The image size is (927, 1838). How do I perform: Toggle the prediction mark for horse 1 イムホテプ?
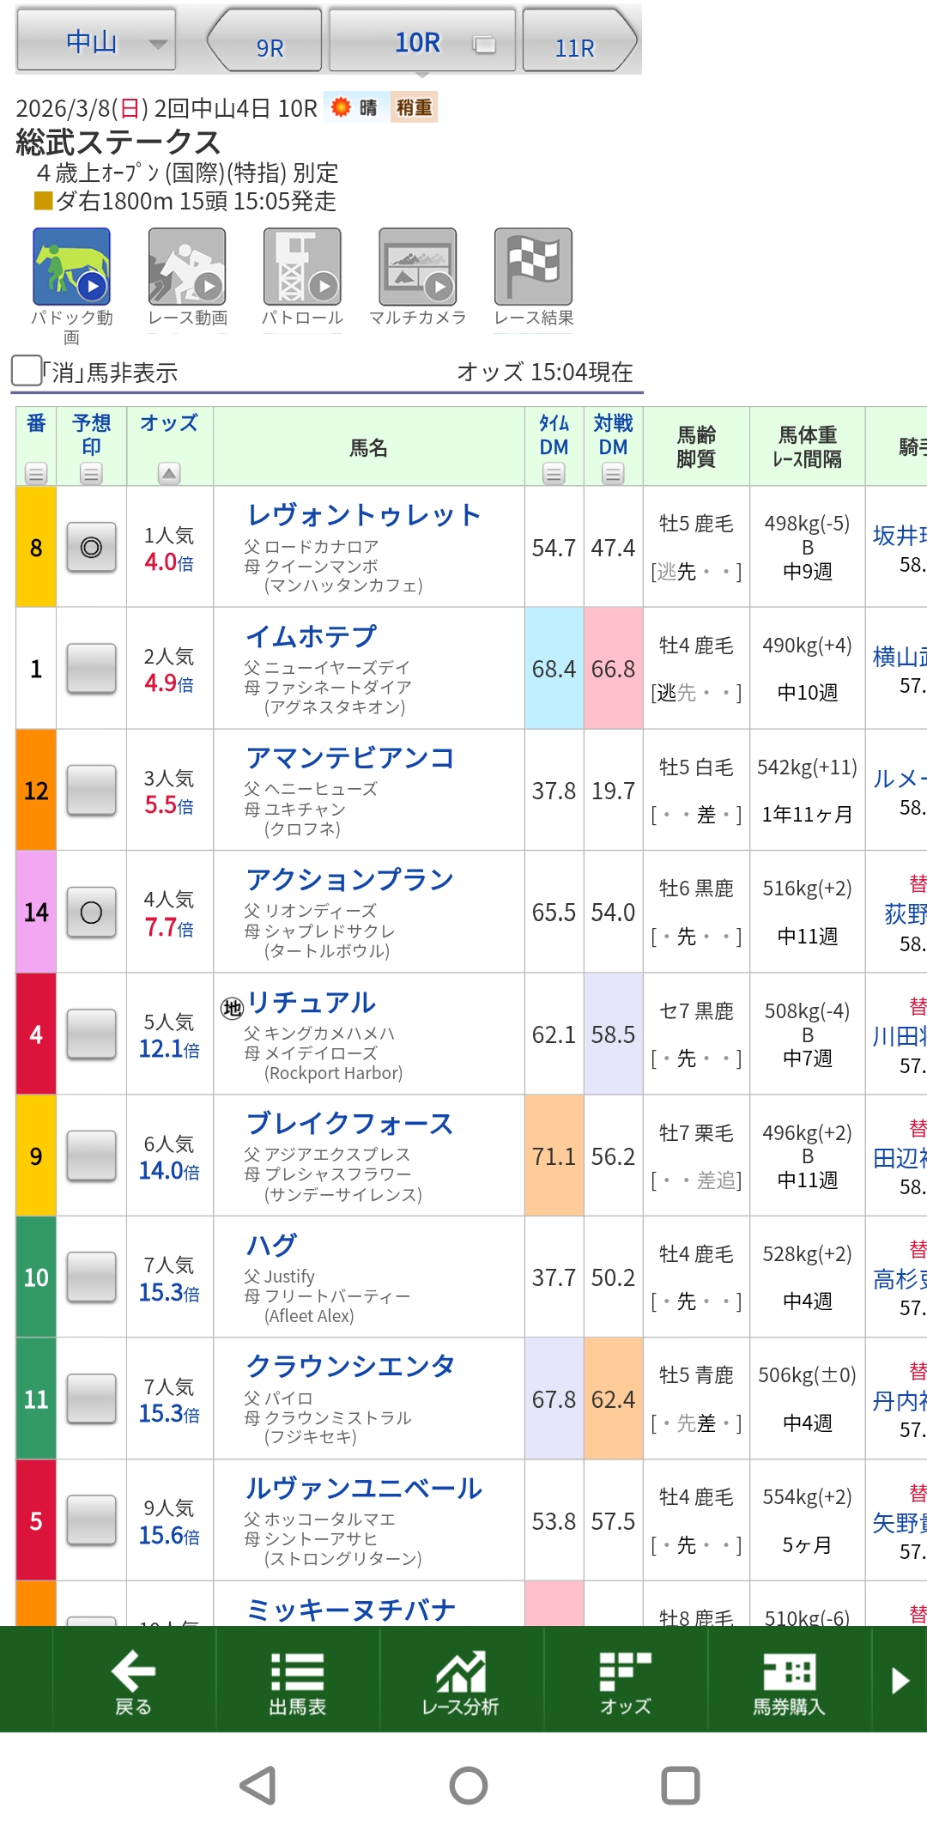click(x=91, y=669)
